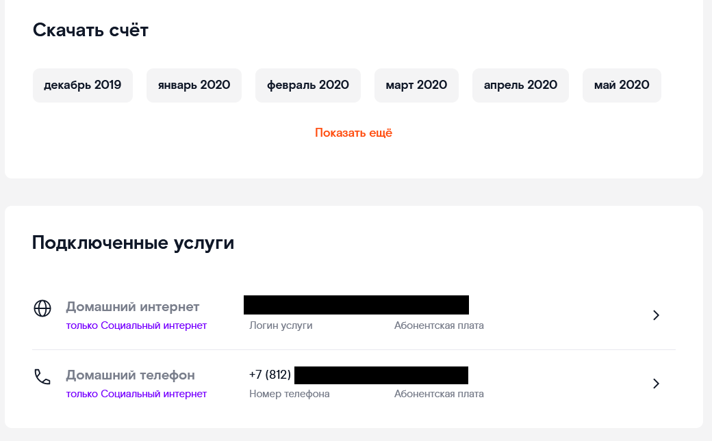The image size is (712, 441).
Task: Click Абонентская плата in the internet row
Action: tap(439, 325)
